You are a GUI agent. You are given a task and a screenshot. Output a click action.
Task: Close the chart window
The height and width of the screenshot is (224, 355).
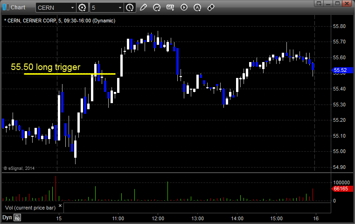pos(347,3)
